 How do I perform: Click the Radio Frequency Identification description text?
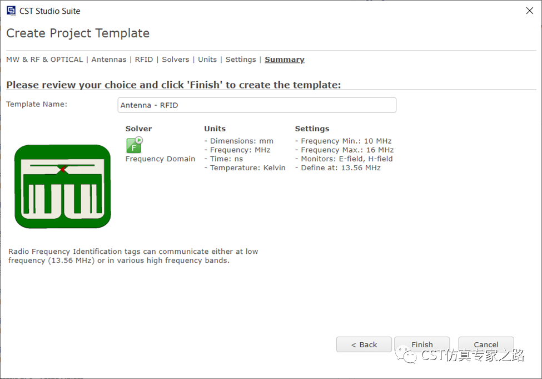133,256
